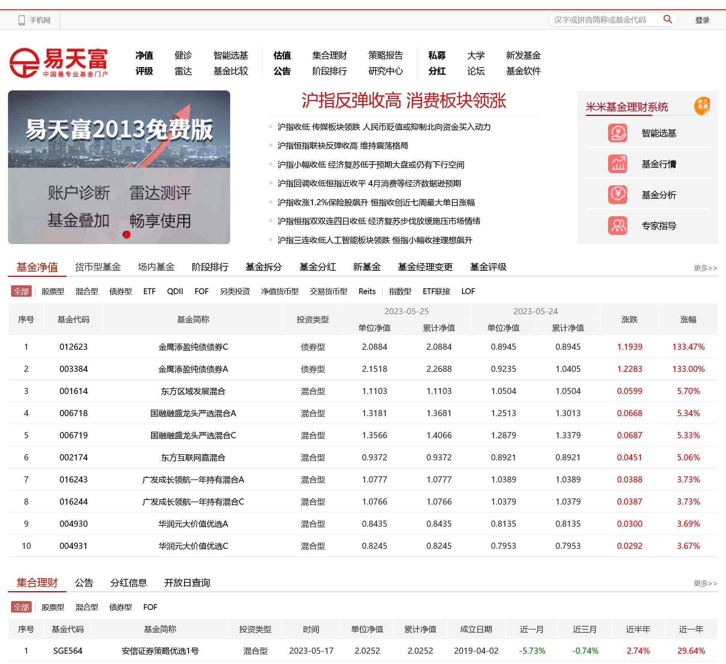Click the orange 永久免费 badge
Viewport: 726px width, 664px height.
(702, 106)
